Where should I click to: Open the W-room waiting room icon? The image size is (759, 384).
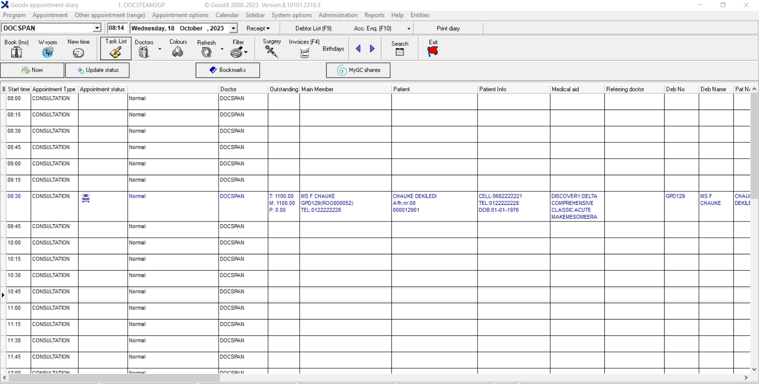click(x=47, y=52)
